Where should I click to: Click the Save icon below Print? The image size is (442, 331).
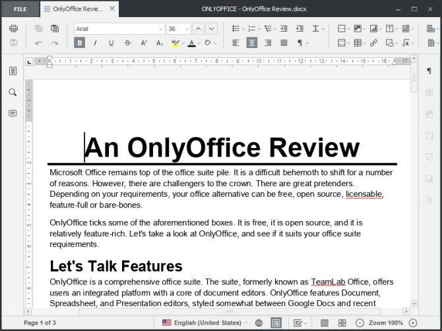tap(14, 43)
